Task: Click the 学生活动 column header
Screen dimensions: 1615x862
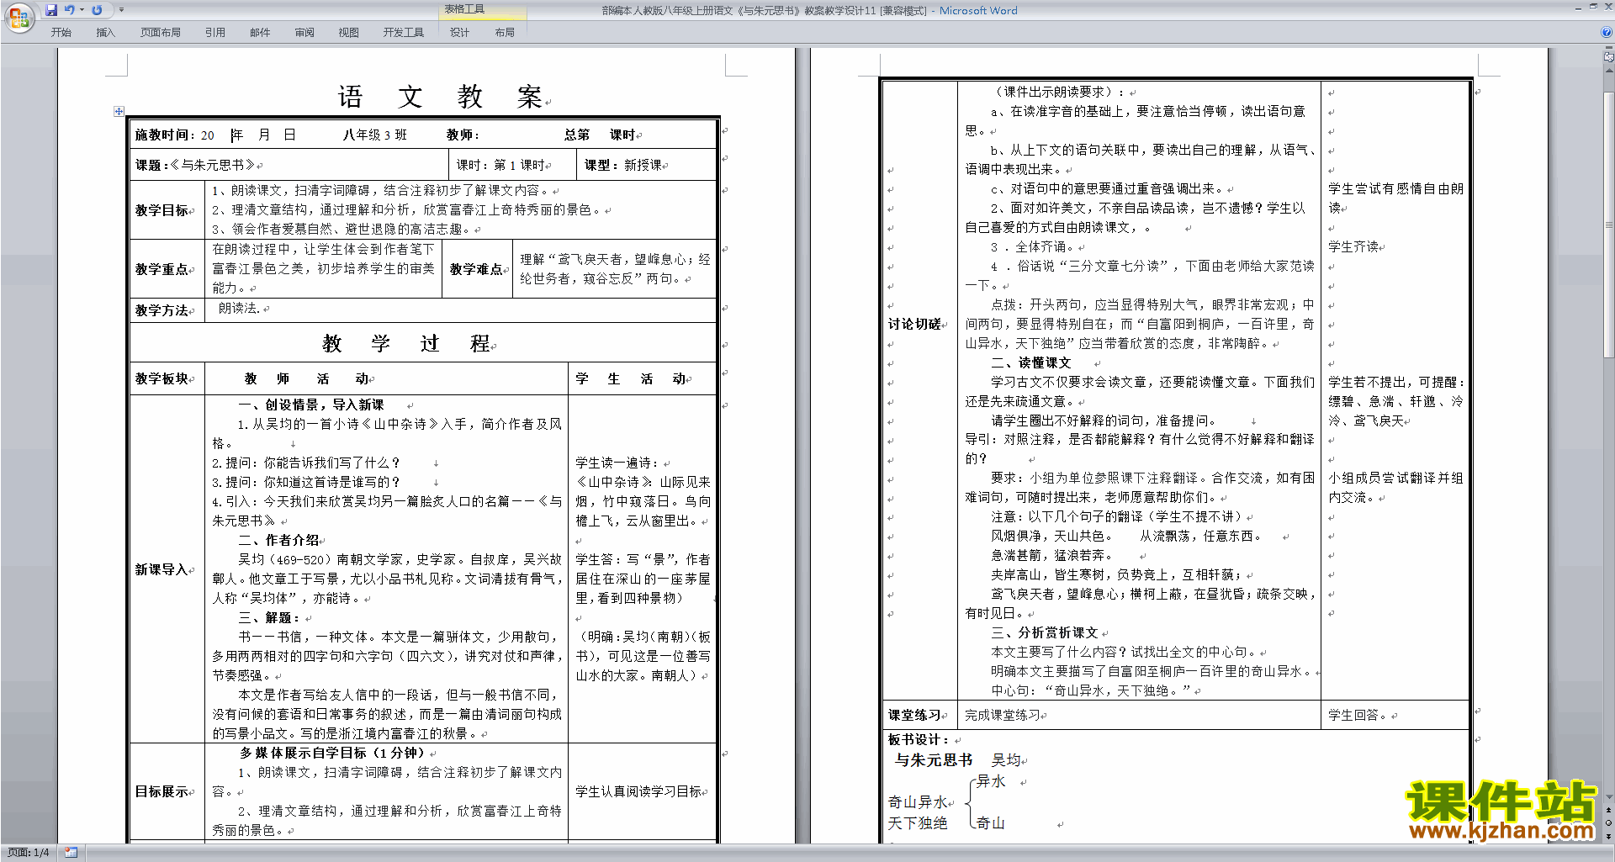Action: point(633,378)
